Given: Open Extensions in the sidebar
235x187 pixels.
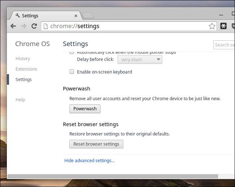Looking at the screenshot, I should [x=26, y=69].
